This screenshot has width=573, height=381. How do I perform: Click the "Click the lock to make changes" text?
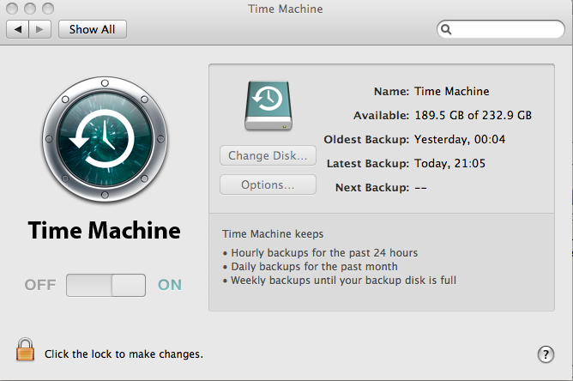point(124,354)
